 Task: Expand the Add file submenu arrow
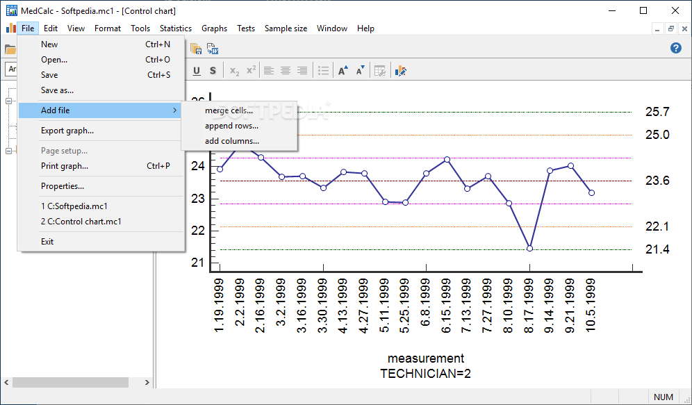coord(175,110)
